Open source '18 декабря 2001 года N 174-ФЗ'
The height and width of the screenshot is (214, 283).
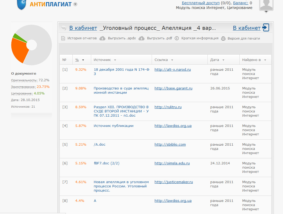pyautogui.click(x=122, y=72)
